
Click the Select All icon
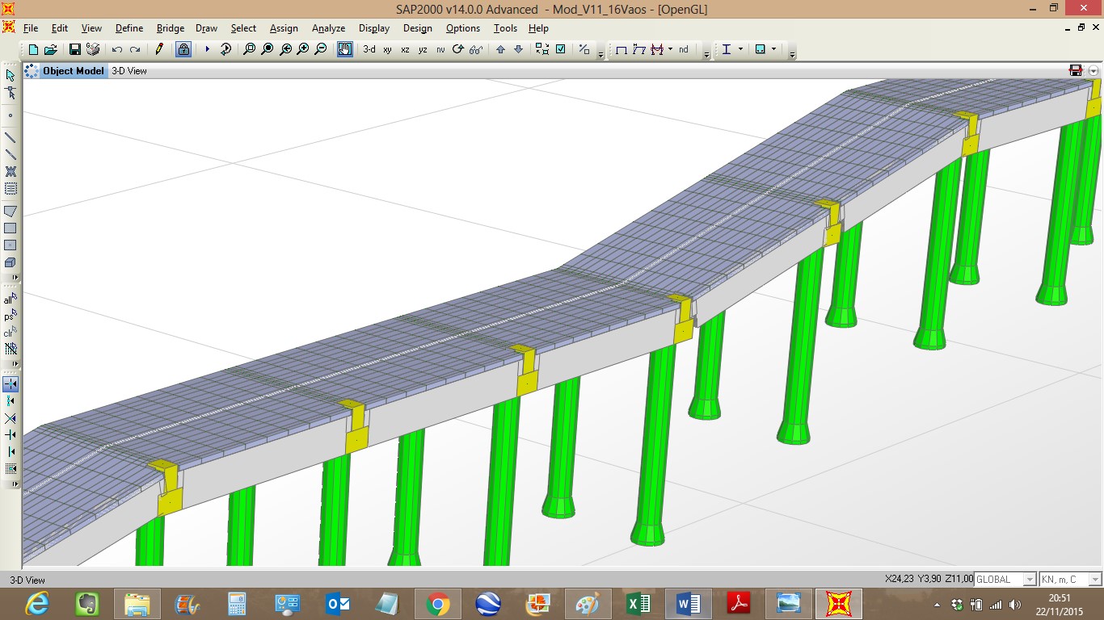point(11,299)
